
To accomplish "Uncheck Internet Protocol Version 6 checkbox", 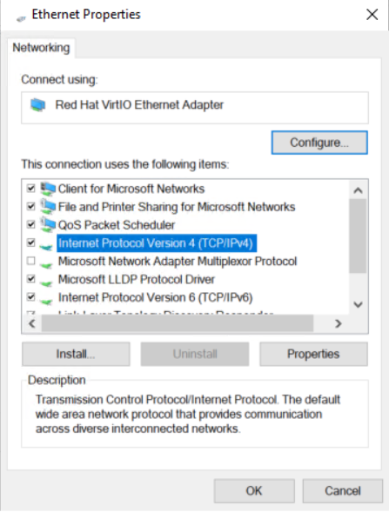I will [x=31, y=297].
